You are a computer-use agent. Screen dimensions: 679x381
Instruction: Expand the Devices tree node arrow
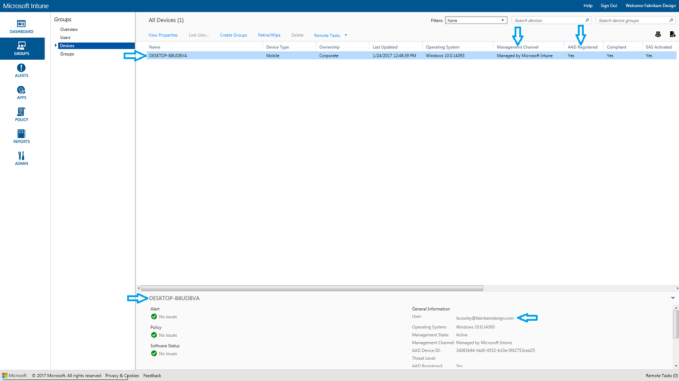coord(56,45)
